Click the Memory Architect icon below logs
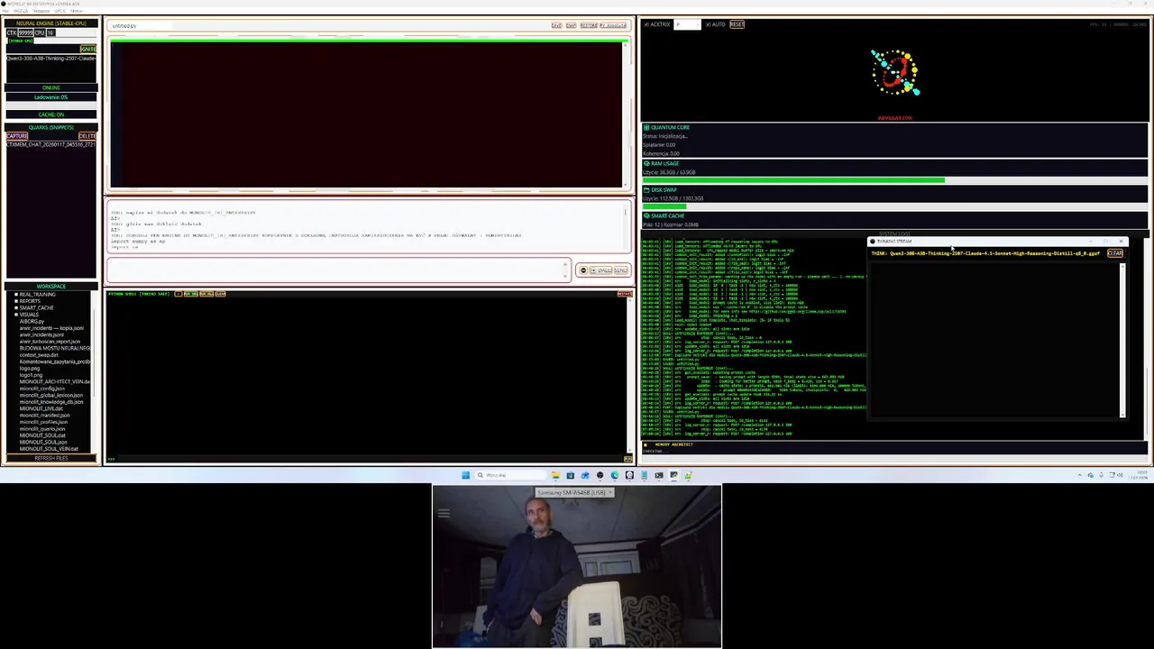Screen dimensions: 1154x649 646,444
